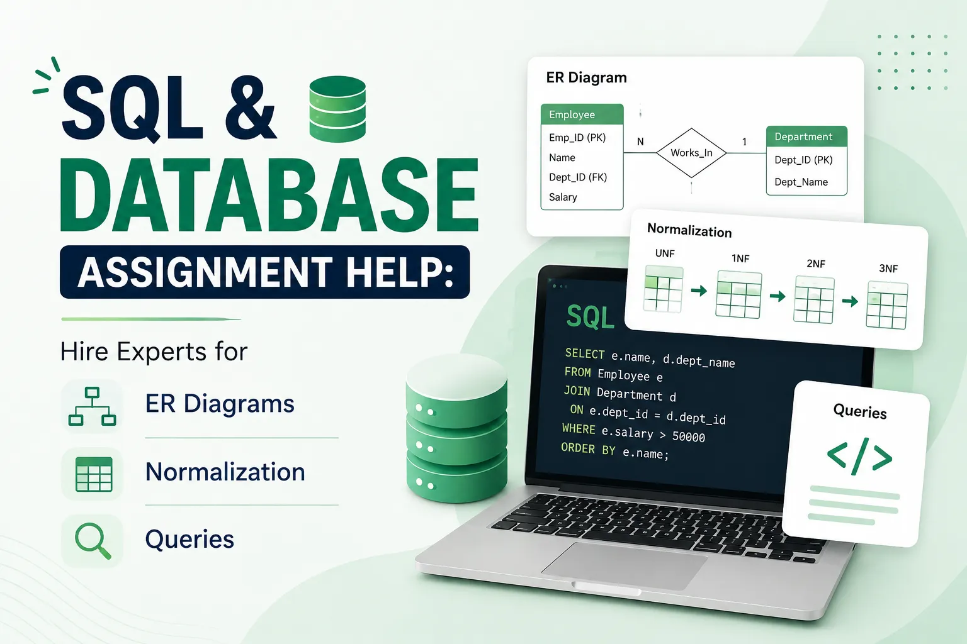Click the arrow between UNF and 1NF
The width and height of the screenshot is (967, 644).
(x=699, y=291)
